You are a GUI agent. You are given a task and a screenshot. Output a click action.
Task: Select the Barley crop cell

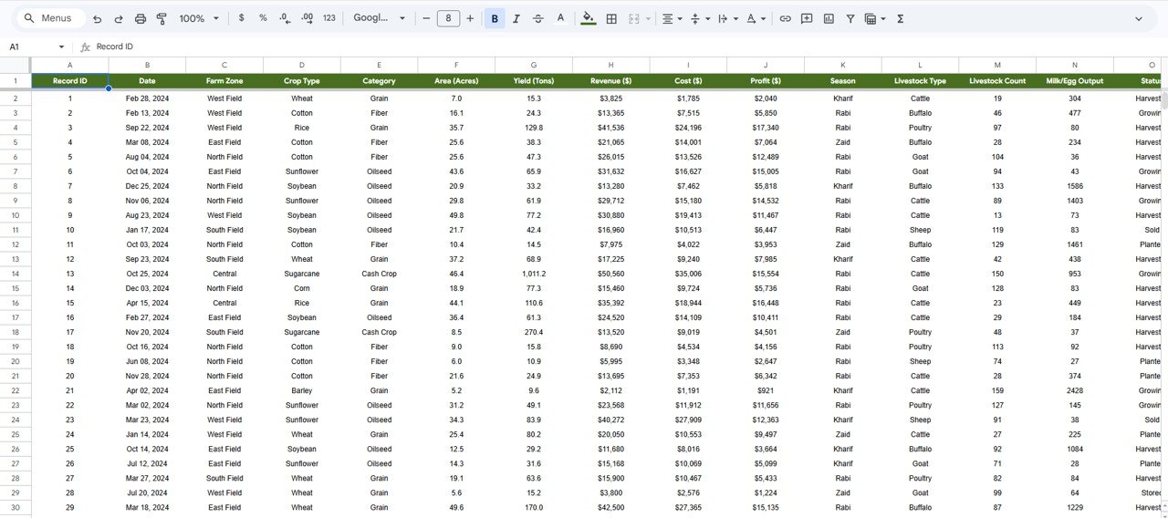pyautogui.click(x=302, y=390)
